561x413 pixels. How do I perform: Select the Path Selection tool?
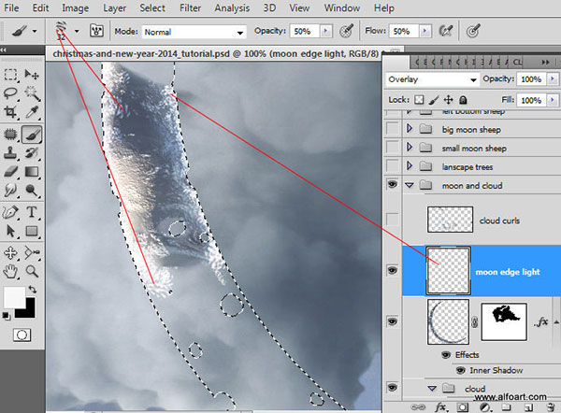10,231
